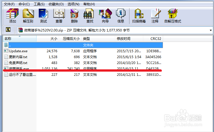The height and width of the screenshot is (132, 214).
Task: Click compressed size value 217
Action: (77, 74)
